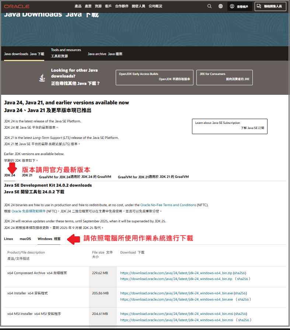Open the search magnifier icon

click(x=209, y=6)
